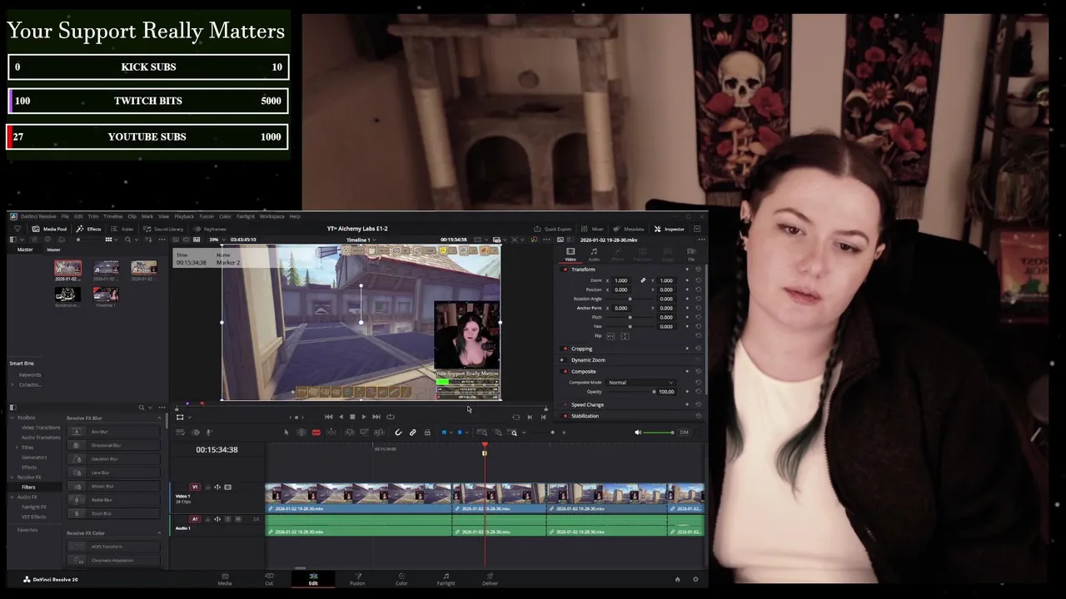Mute audio with the speaker icon
Viewport: 1066px width, 599px height.
638,433
